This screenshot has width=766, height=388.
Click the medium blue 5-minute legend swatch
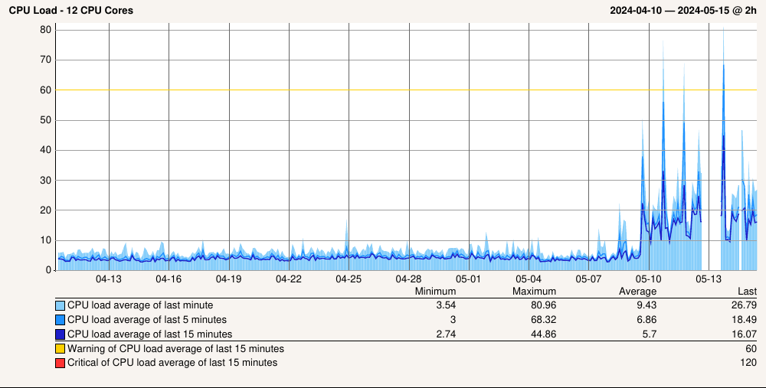[61, 320]
